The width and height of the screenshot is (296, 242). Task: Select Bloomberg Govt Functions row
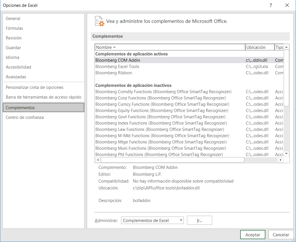click(189, 117)
